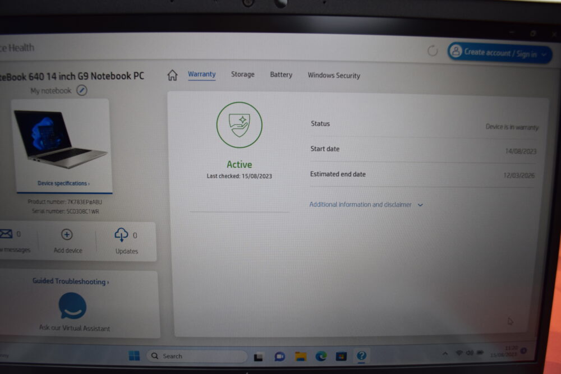
Task: Click the HP Support Assistant taskbar icon
Action: [361, 355]
